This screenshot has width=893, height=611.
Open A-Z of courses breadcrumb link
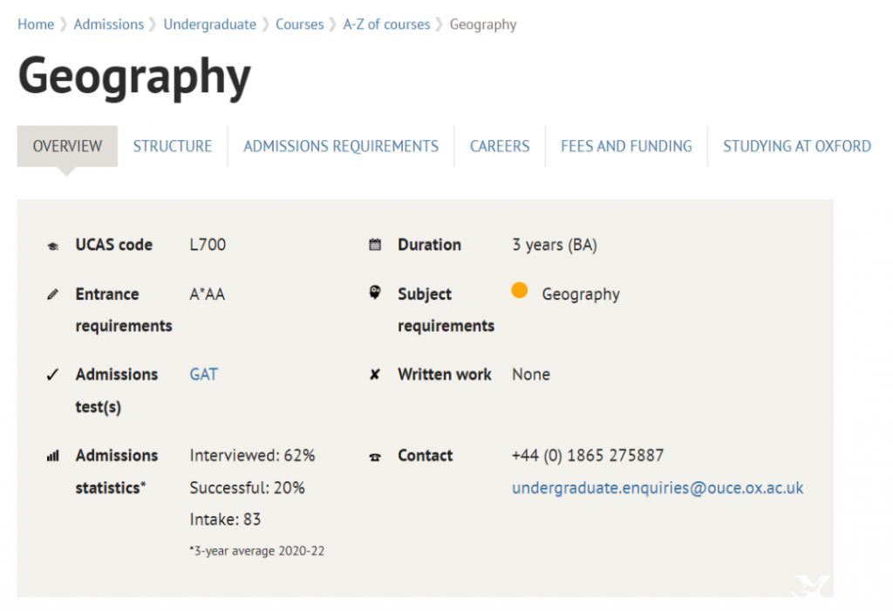tap(386, 24)
